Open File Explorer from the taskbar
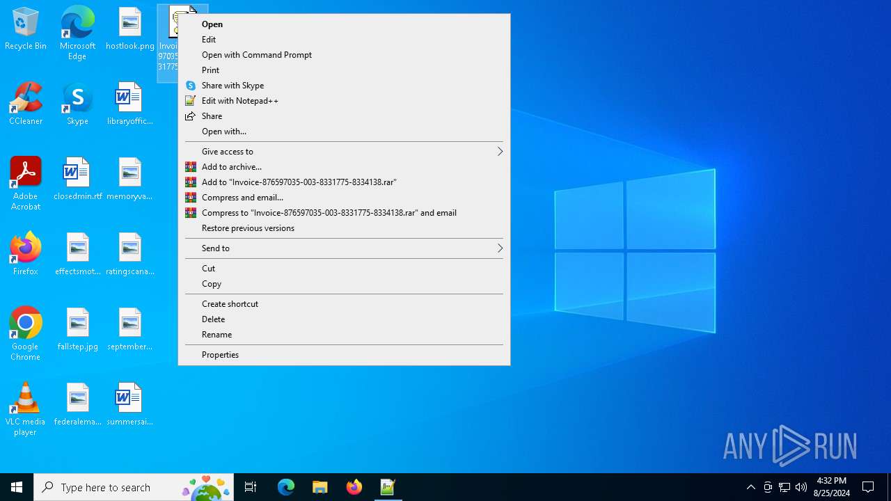 (320, 487)
